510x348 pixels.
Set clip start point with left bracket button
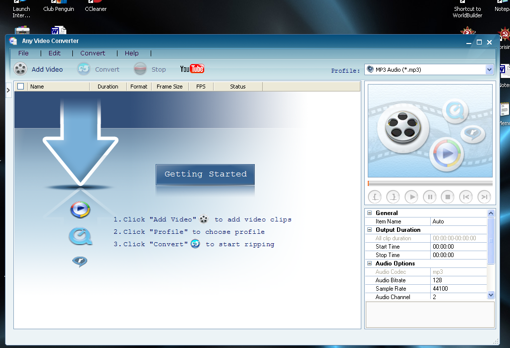376,197
